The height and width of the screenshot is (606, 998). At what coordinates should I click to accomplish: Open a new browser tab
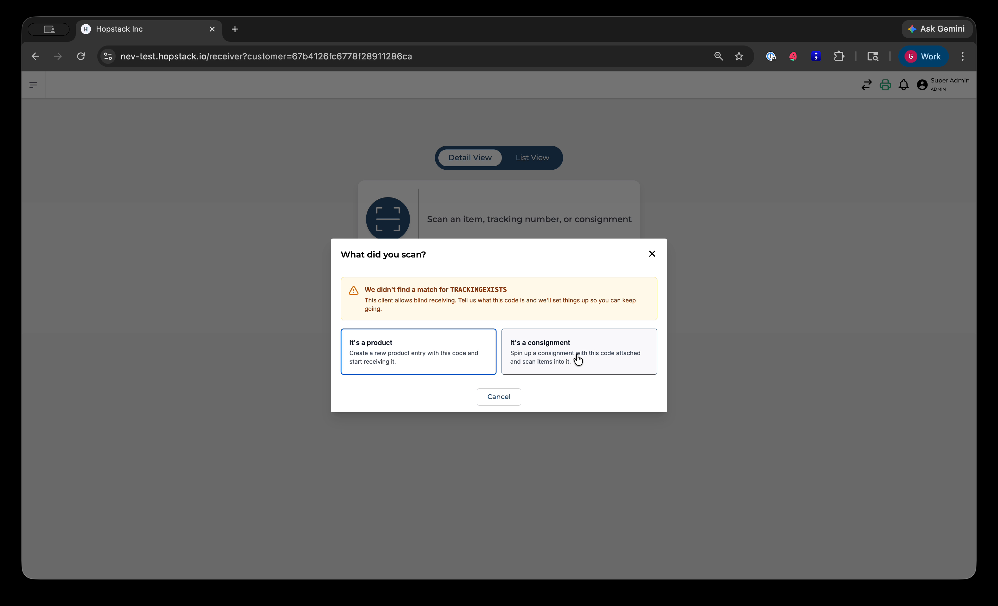pos(235,29)
